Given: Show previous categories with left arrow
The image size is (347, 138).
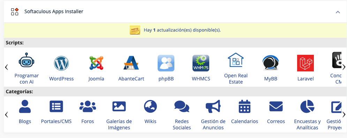Looking at the screenshot, I should [6, 114].
